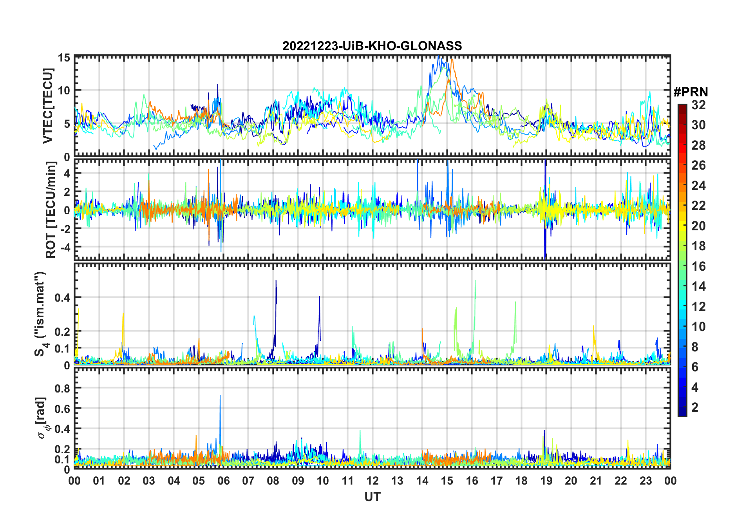Viewport: 745px width, 521px height.
Task: Click the PRN colorbar gradient strip
Action: pos(682,260)
